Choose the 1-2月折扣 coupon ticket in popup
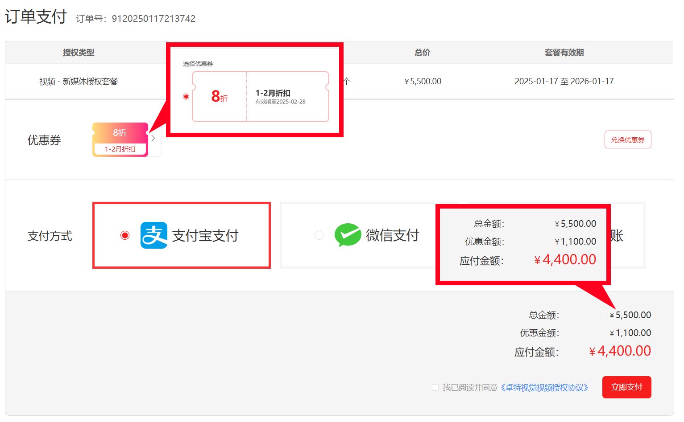 click(261, 96)
